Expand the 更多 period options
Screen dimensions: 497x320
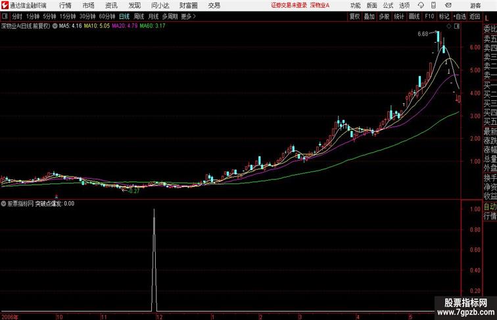tap(188, 16)
